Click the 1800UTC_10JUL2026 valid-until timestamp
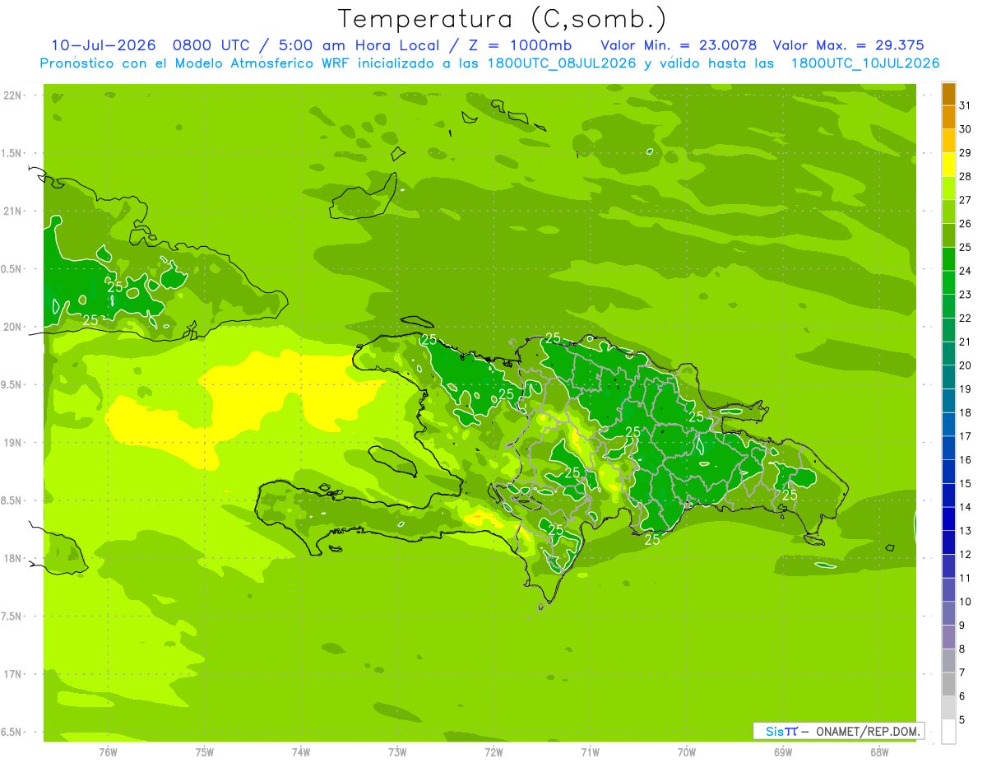Viewport: 987px width, 763px height. tap(865, 63)
